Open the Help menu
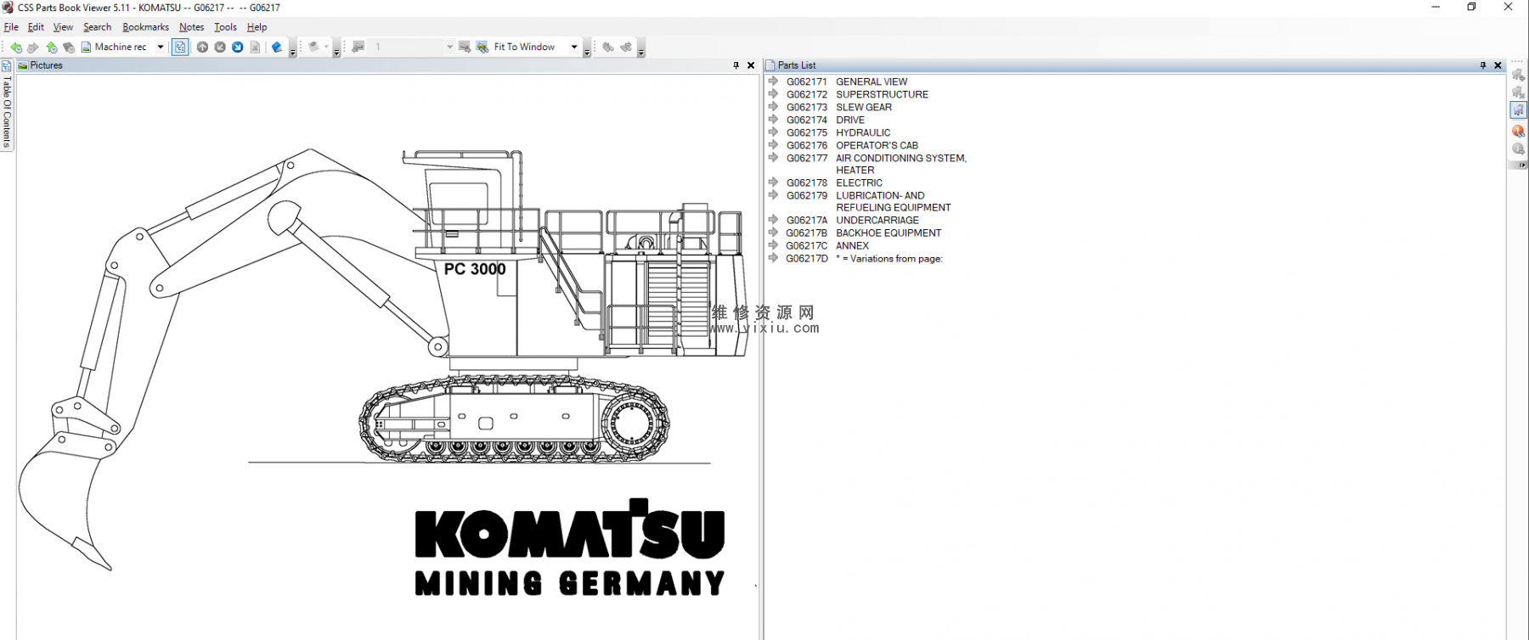1529x640 pixels. point(257,27)
